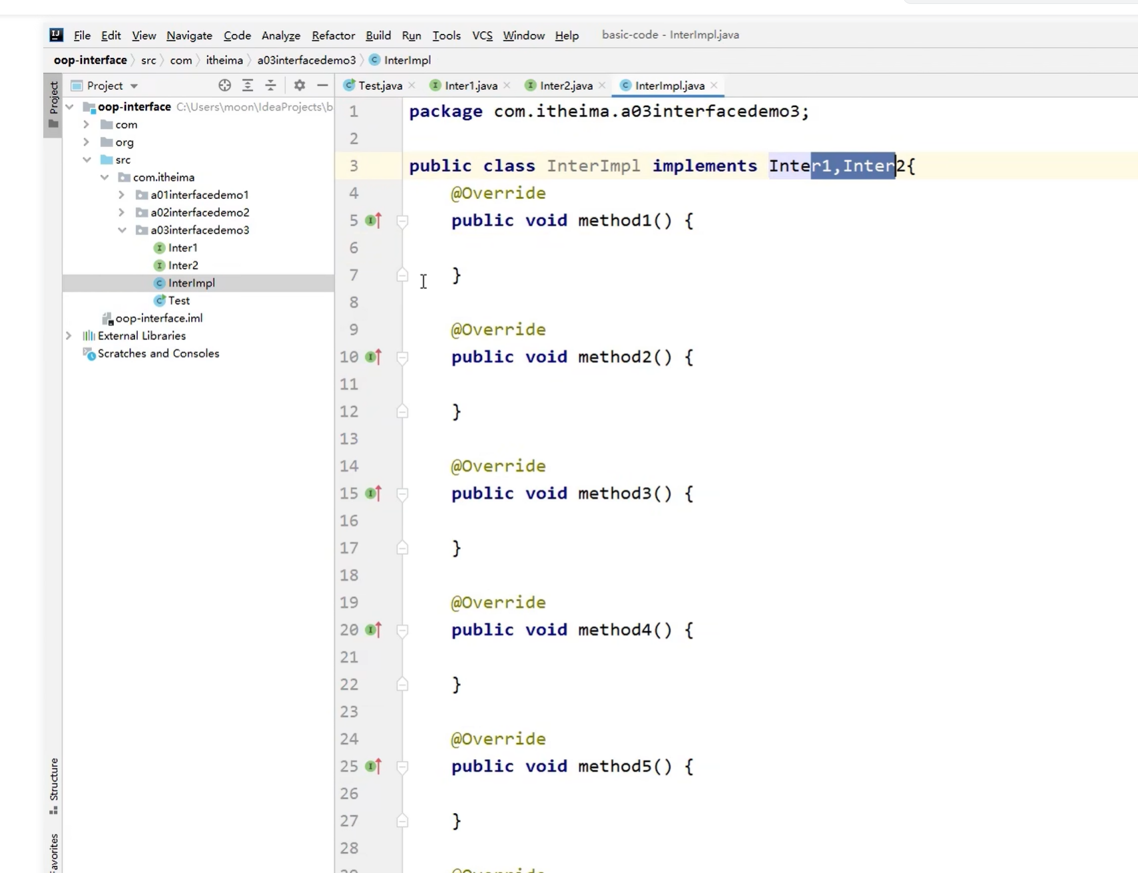Click the Collapse All icon in Project toolbar
Viewport: 1138px width, 873px height.
(x=270, y=85)
